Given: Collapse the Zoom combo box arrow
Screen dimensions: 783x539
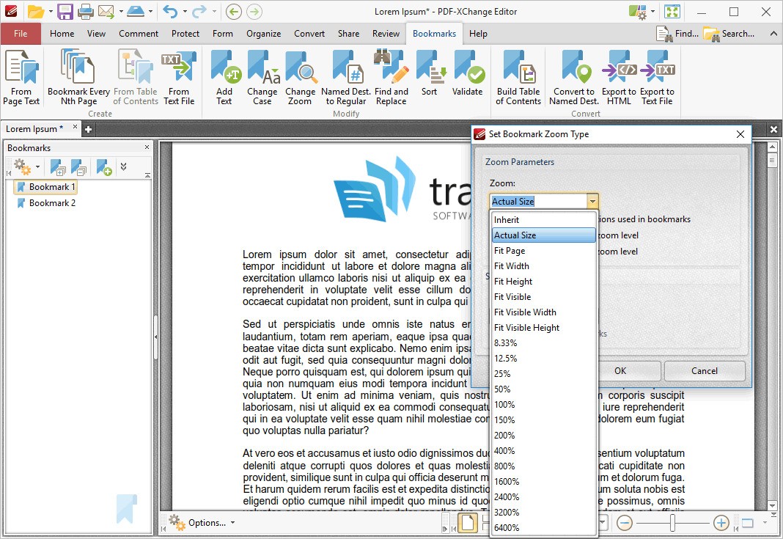Looking at the screenshot, I should (x=592, y=202).
